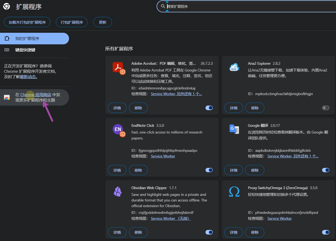Open Adobe Acrobat Service Worker inspect link

tap(176, 94)
